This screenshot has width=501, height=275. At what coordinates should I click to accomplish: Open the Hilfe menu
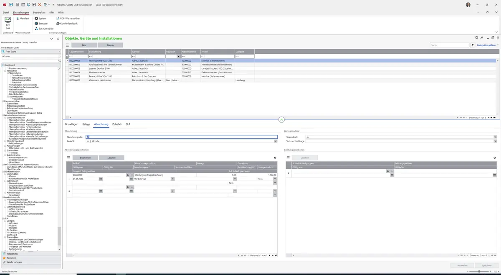pos(61,12)
